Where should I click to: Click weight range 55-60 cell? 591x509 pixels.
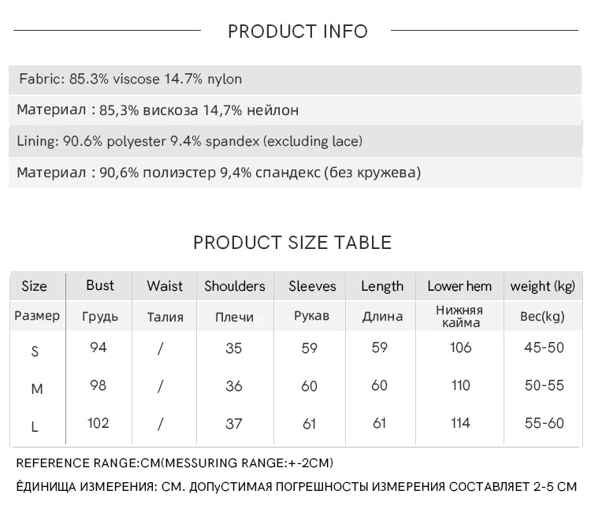[544, 423]
